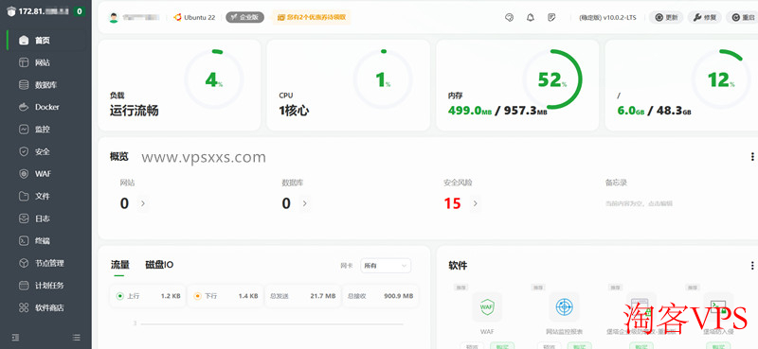Click the 文件 folder icon in sidebar

(x=24, y=196)
